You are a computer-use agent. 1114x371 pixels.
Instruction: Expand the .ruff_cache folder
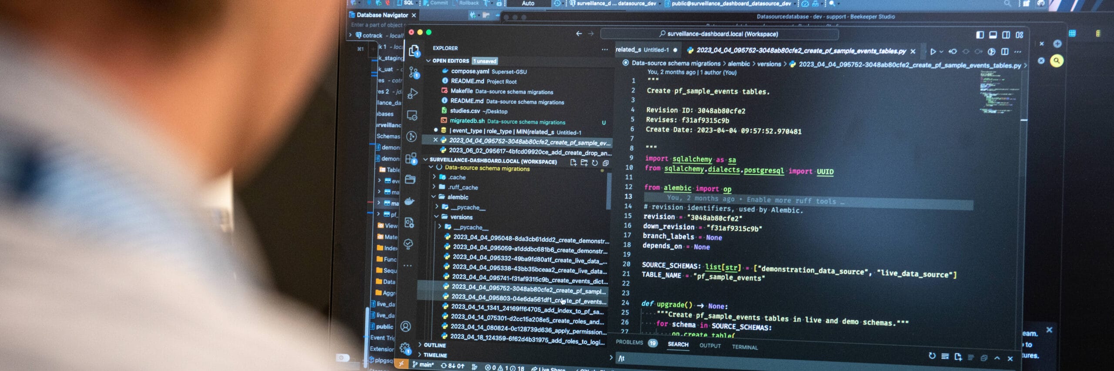click(x=433, y=187)
